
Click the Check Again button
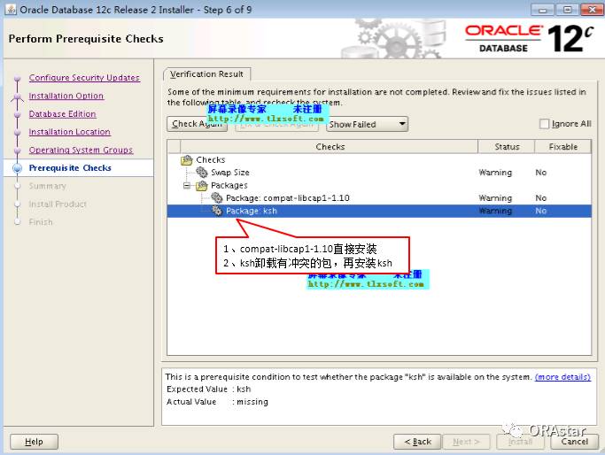point(198,124)
